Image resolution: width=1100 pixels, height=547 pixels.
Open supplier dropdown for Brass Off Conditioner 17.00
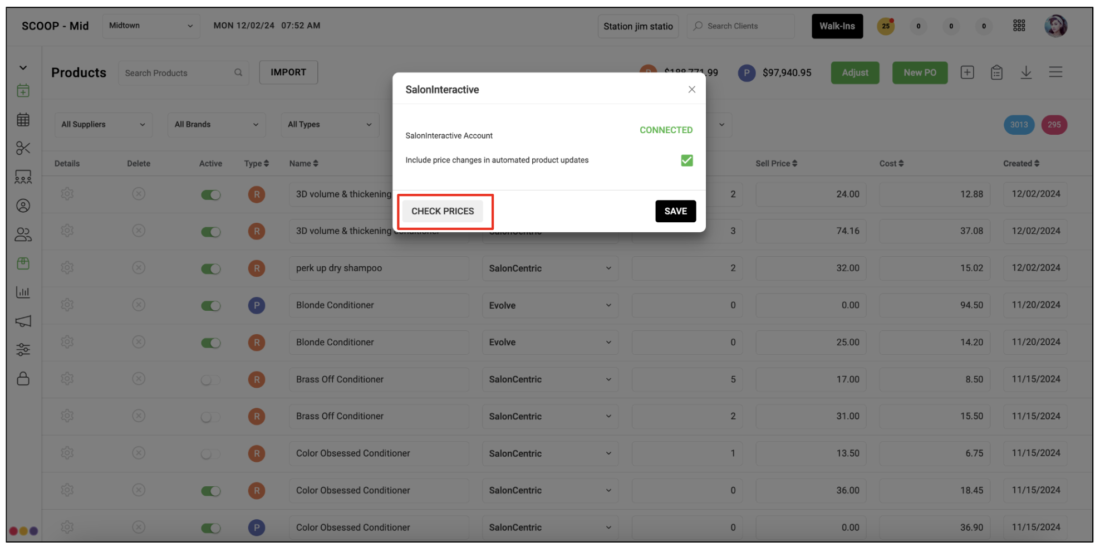point(550,379)
